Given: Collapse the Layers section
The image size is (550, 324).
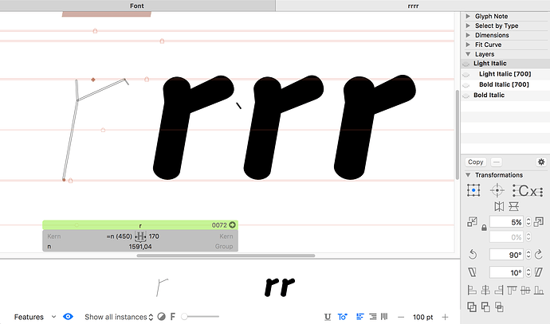Looking at the screenshot, I should (468, 54).
